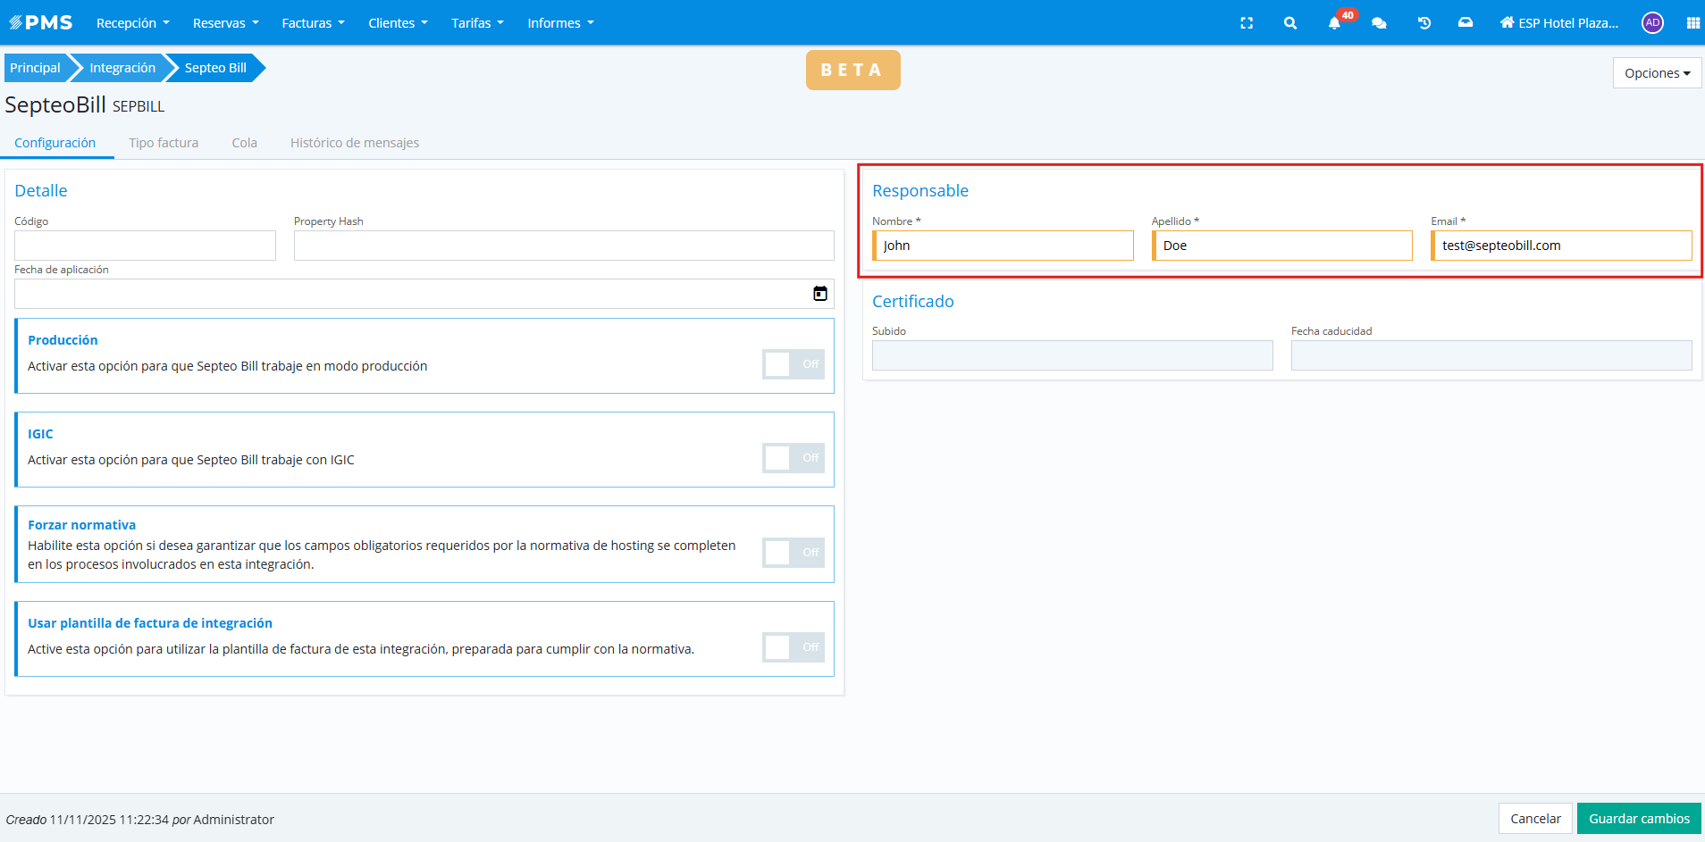1705x842 pixels.
Task: Enable the Producción mode toggle
Action: click(x=793, y=364)
